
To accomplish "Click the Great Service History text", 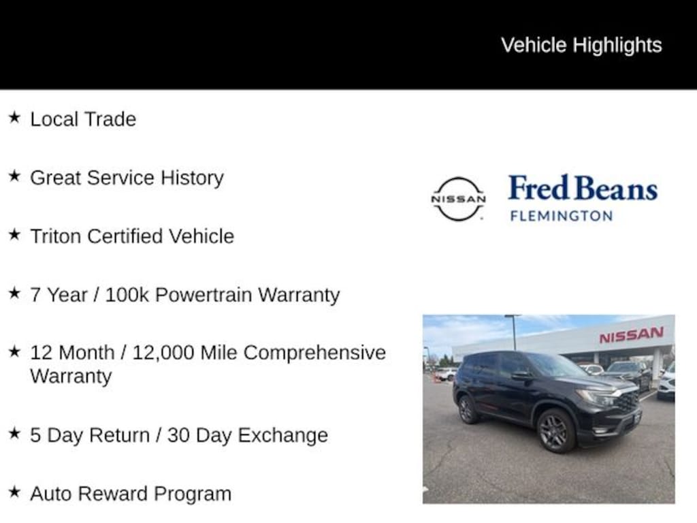I will click(x=127, y=178).
